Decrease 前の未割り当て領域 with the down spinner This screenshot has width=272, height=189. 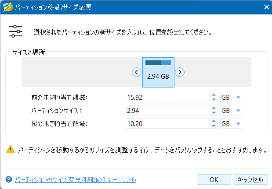(214, 100)
